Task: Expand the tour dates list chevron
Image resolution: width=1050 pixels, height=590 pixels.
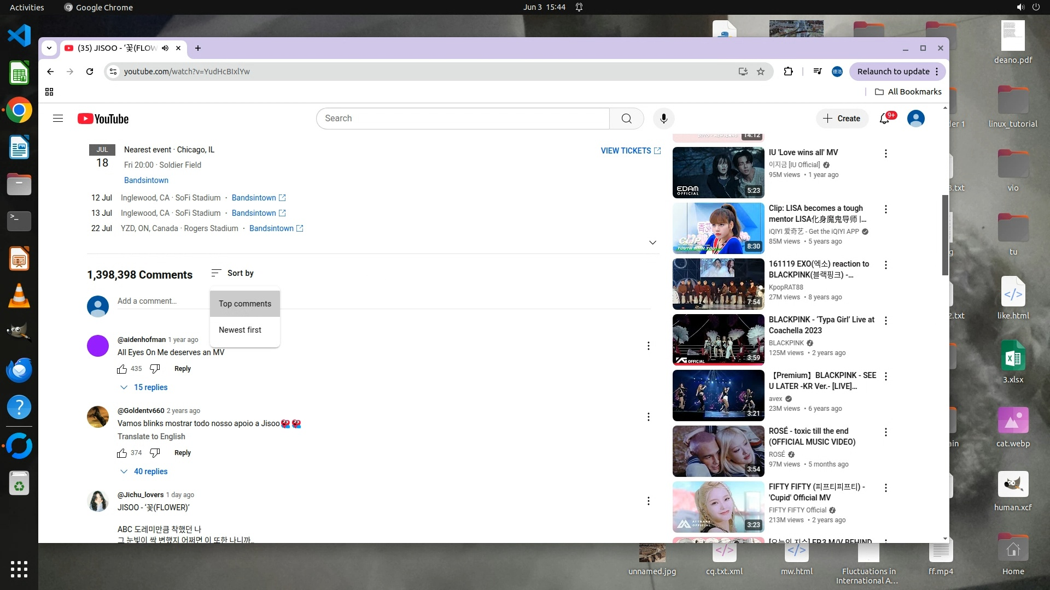Action: coord(652,243)
